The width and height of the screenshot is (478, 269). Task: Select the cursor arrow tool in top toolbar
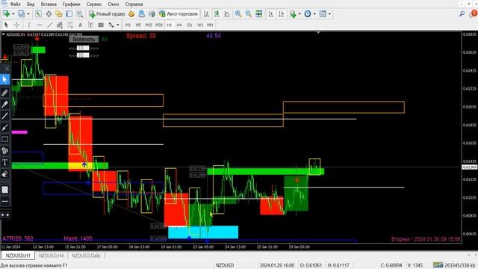[x=6, y=25]
